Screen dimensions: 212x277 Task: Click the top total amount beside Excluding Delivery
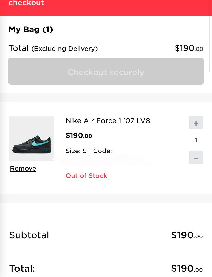click(189, 48)
